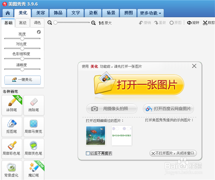
Task: Click the 重做 redo button
Action: click(160, 23)
